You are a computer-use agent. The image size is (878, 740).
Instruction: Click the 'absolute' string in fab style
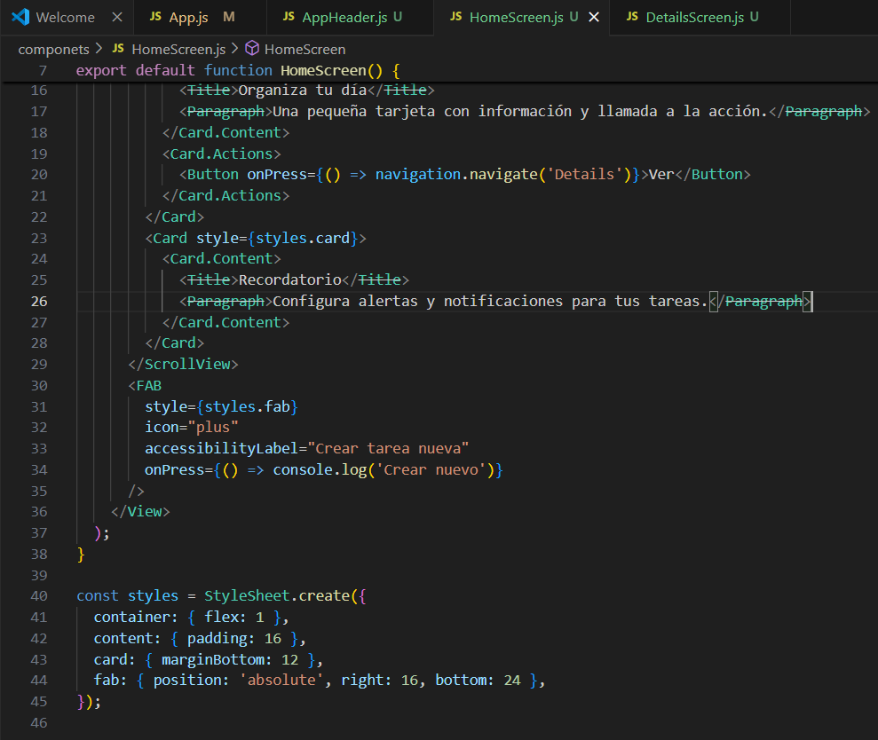coord(281,680)
